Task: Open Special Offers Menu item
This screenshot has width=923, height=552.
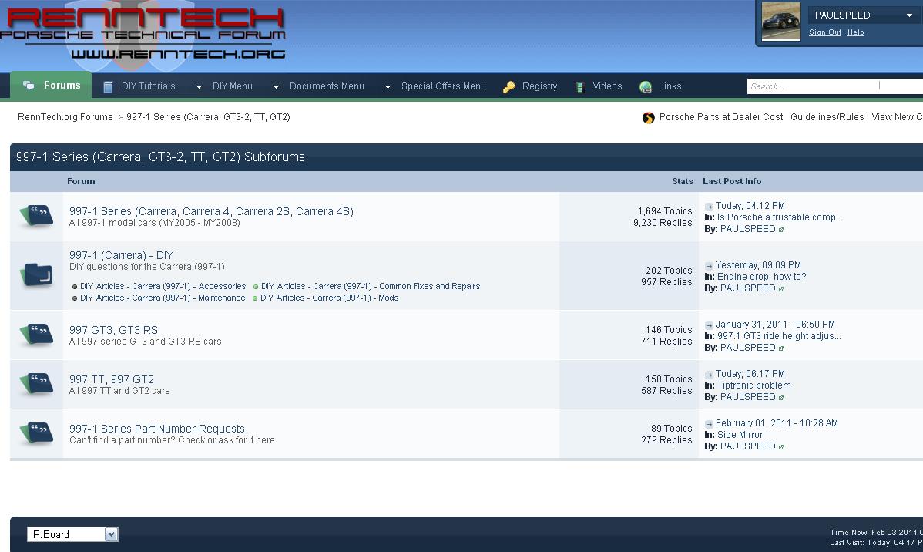Action: click(x=444, y=86)
